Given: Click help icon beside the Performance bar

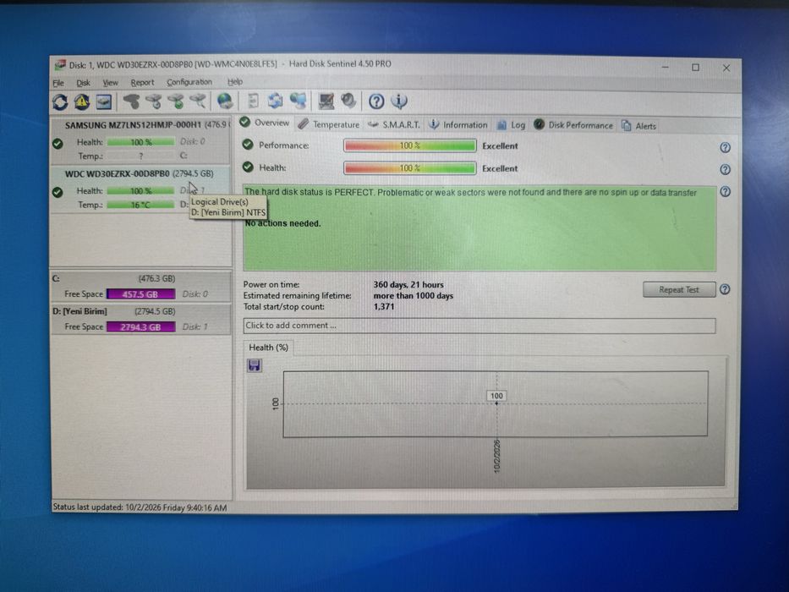Looking at the screenshot, I should 725,147.
